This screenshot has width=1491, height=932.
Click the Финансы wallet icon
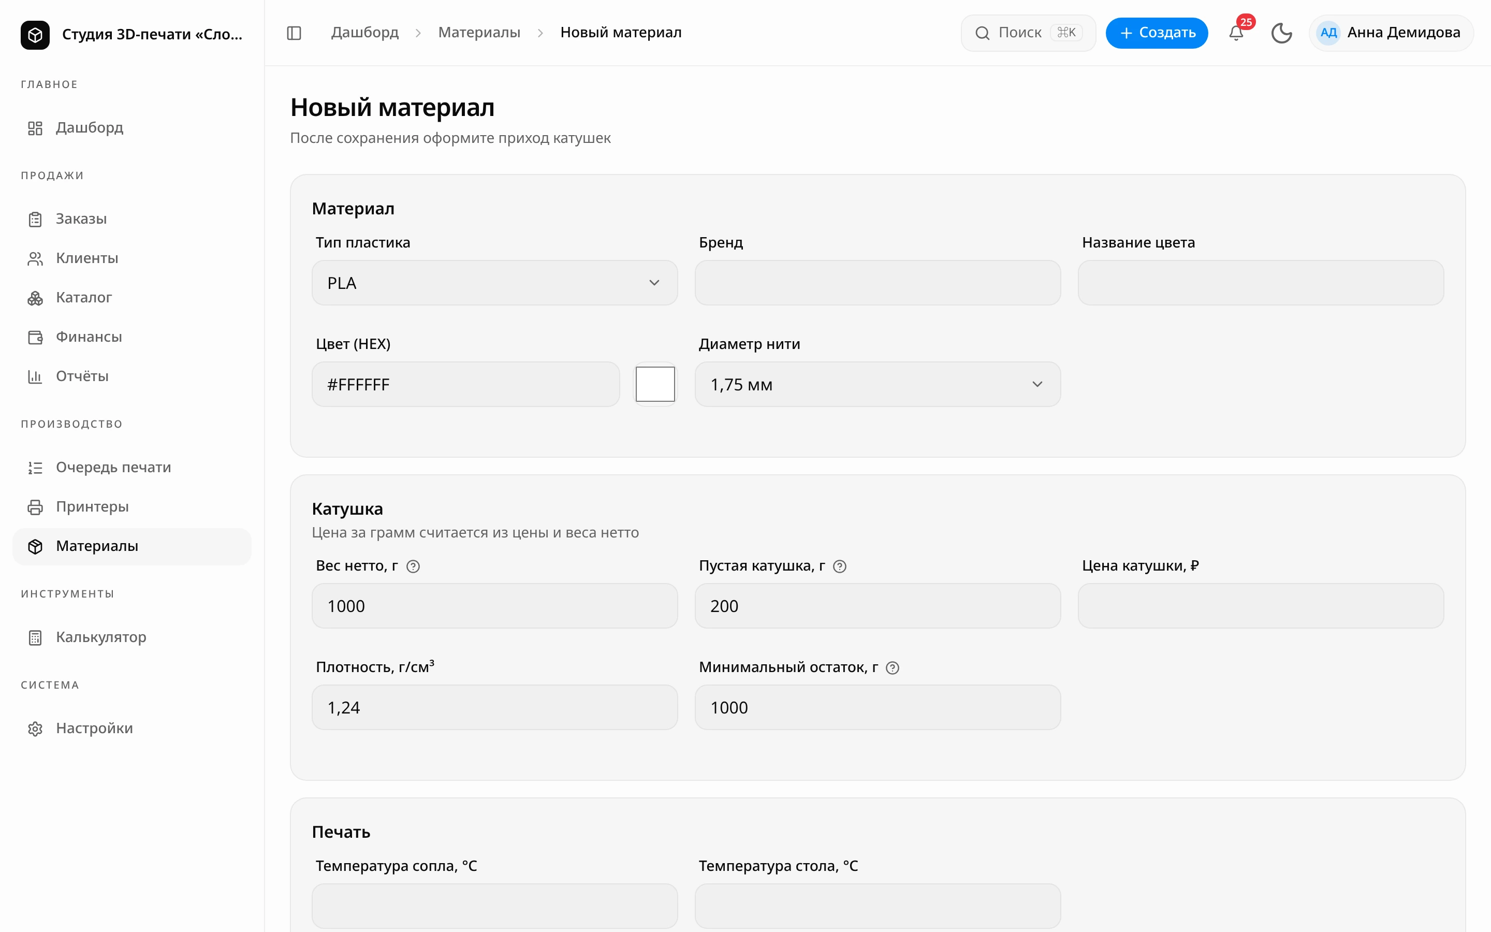(35, 337)
